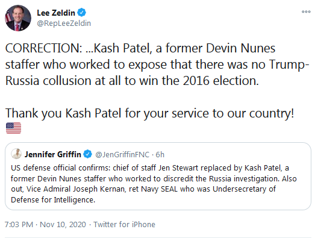Open the Twitter for iPhone source link
318x238 pixels.
point(124,224)
